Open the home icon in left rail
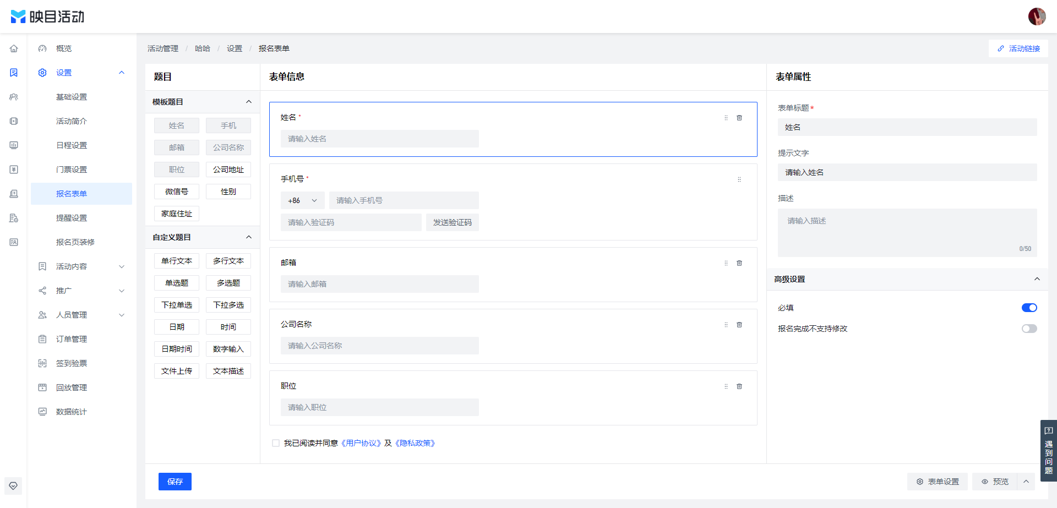 point(14,48)
